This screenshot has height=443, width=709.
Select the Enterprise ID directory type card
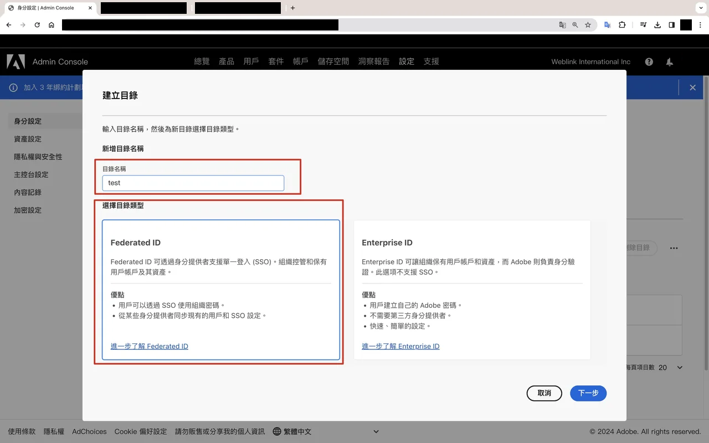pos(472,290)
